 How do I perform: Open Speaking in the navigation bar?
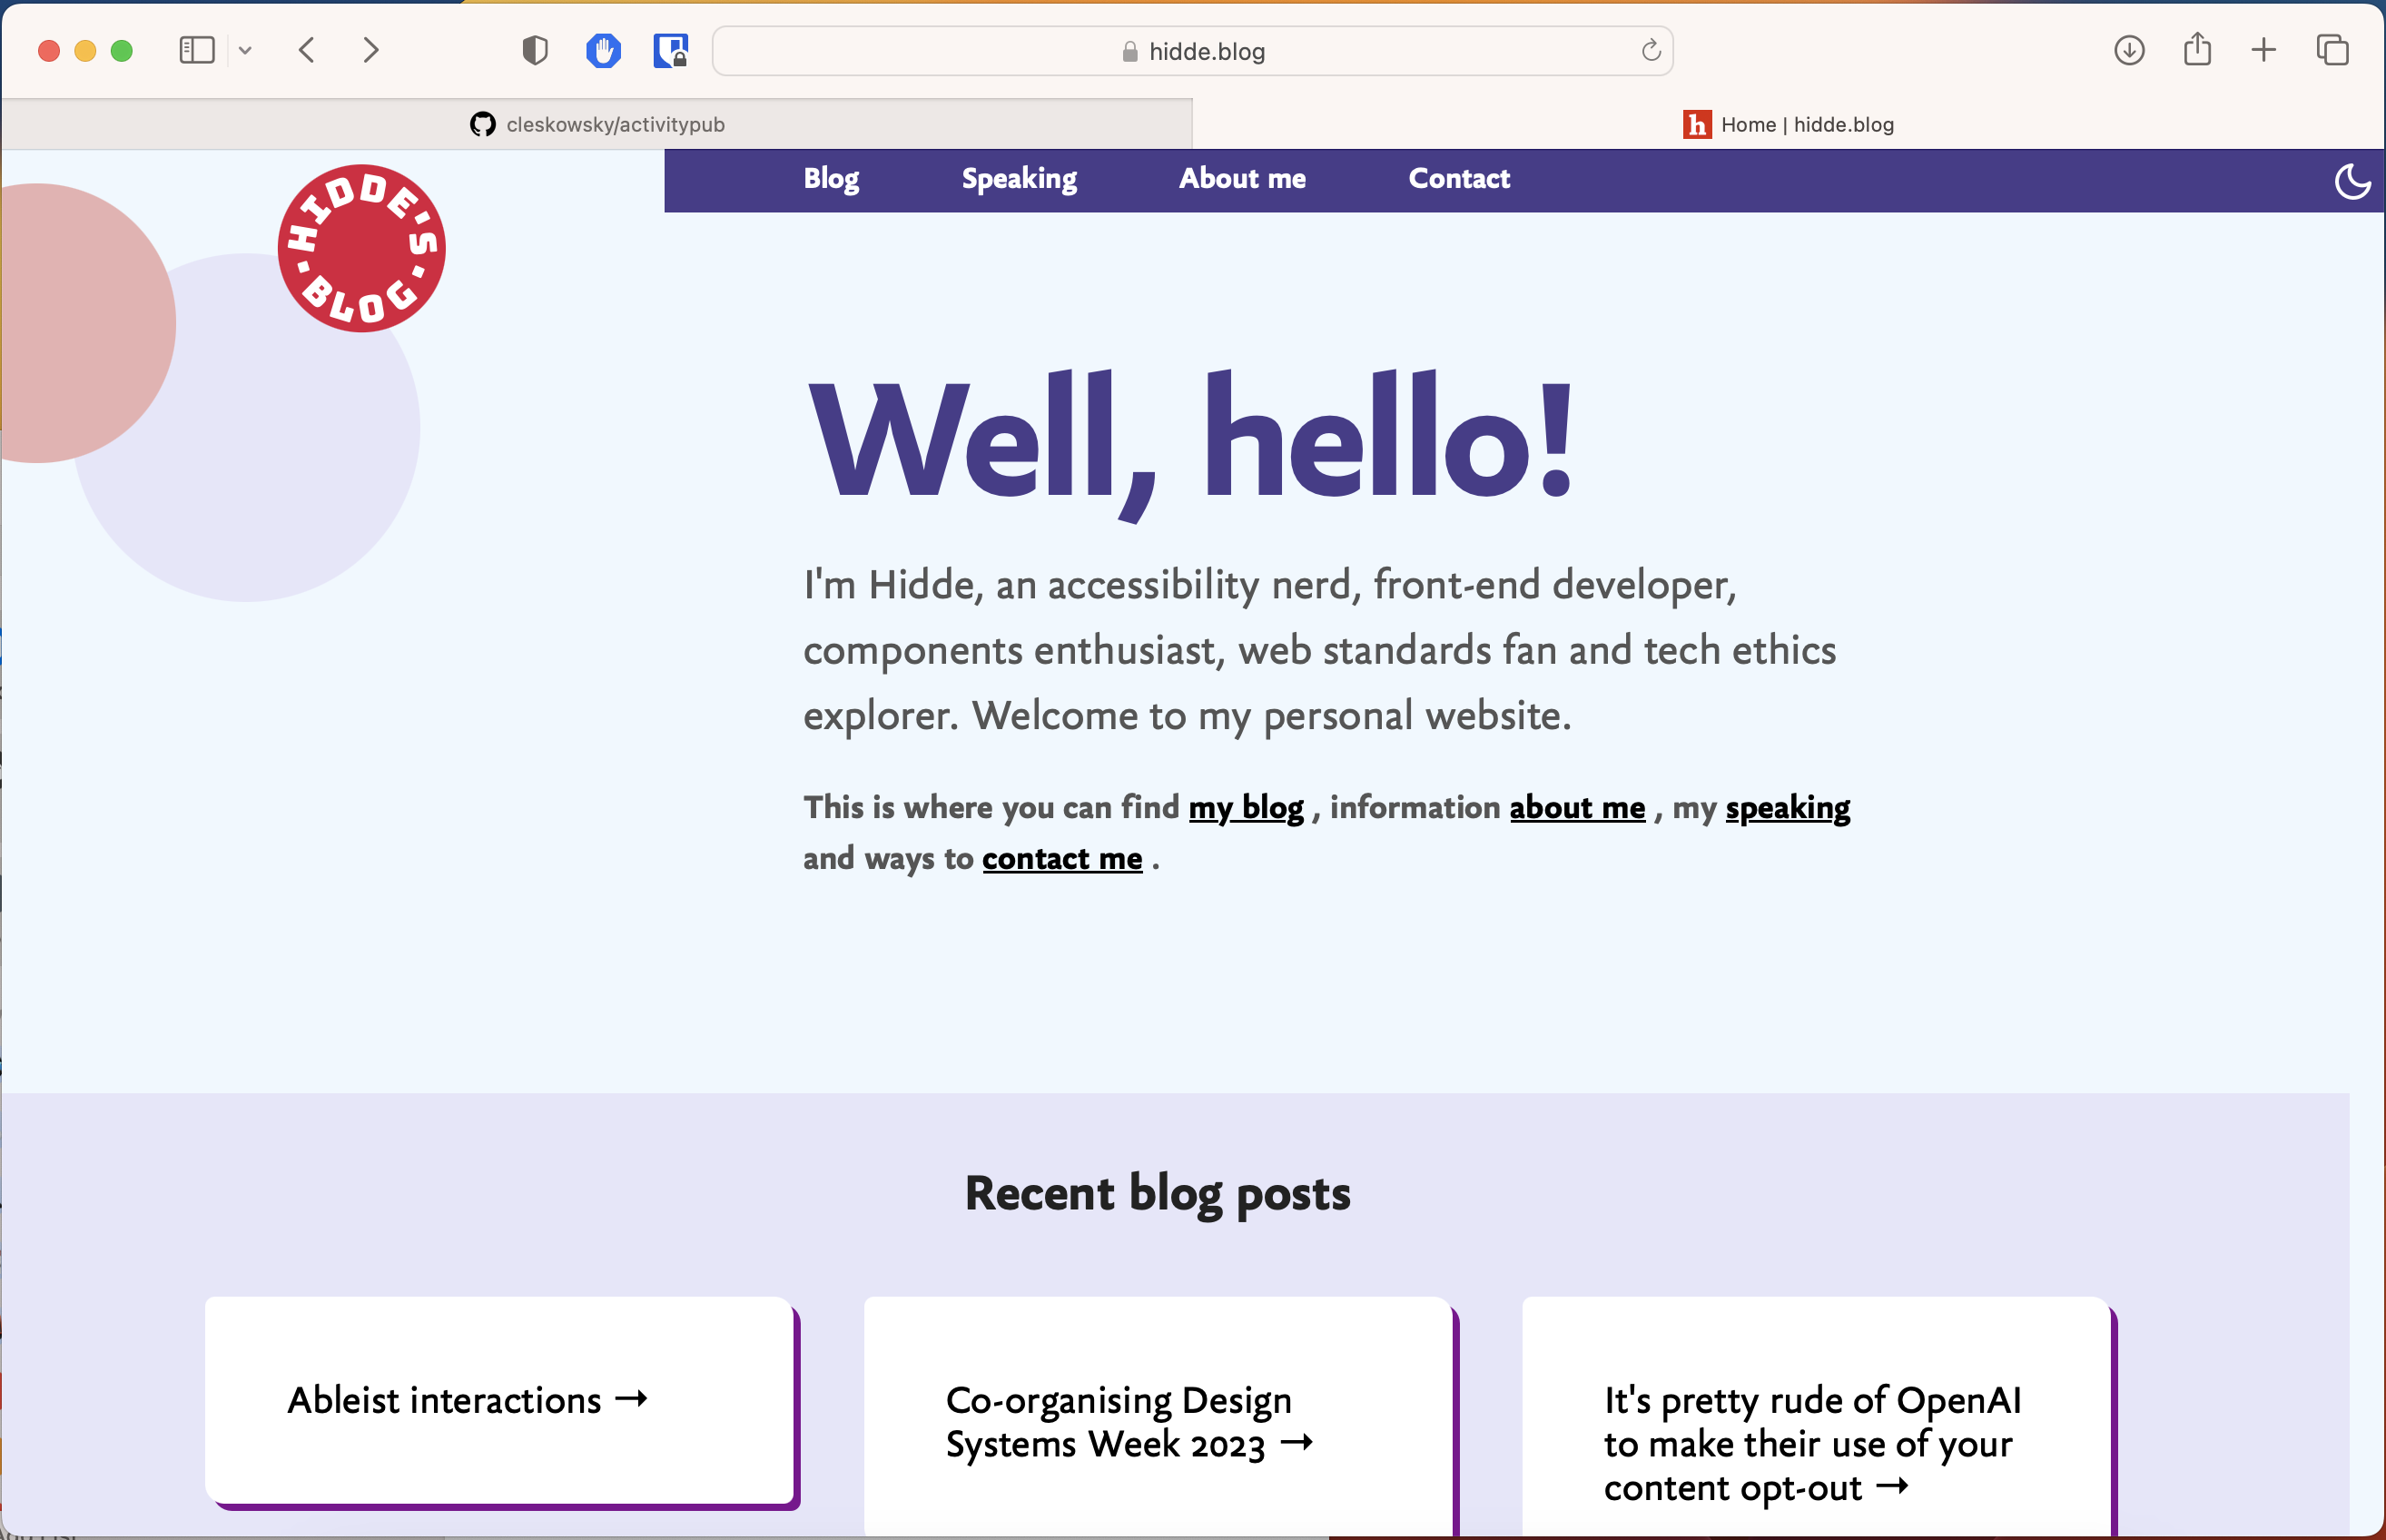pyautogui.click(x=1020, y=179)
